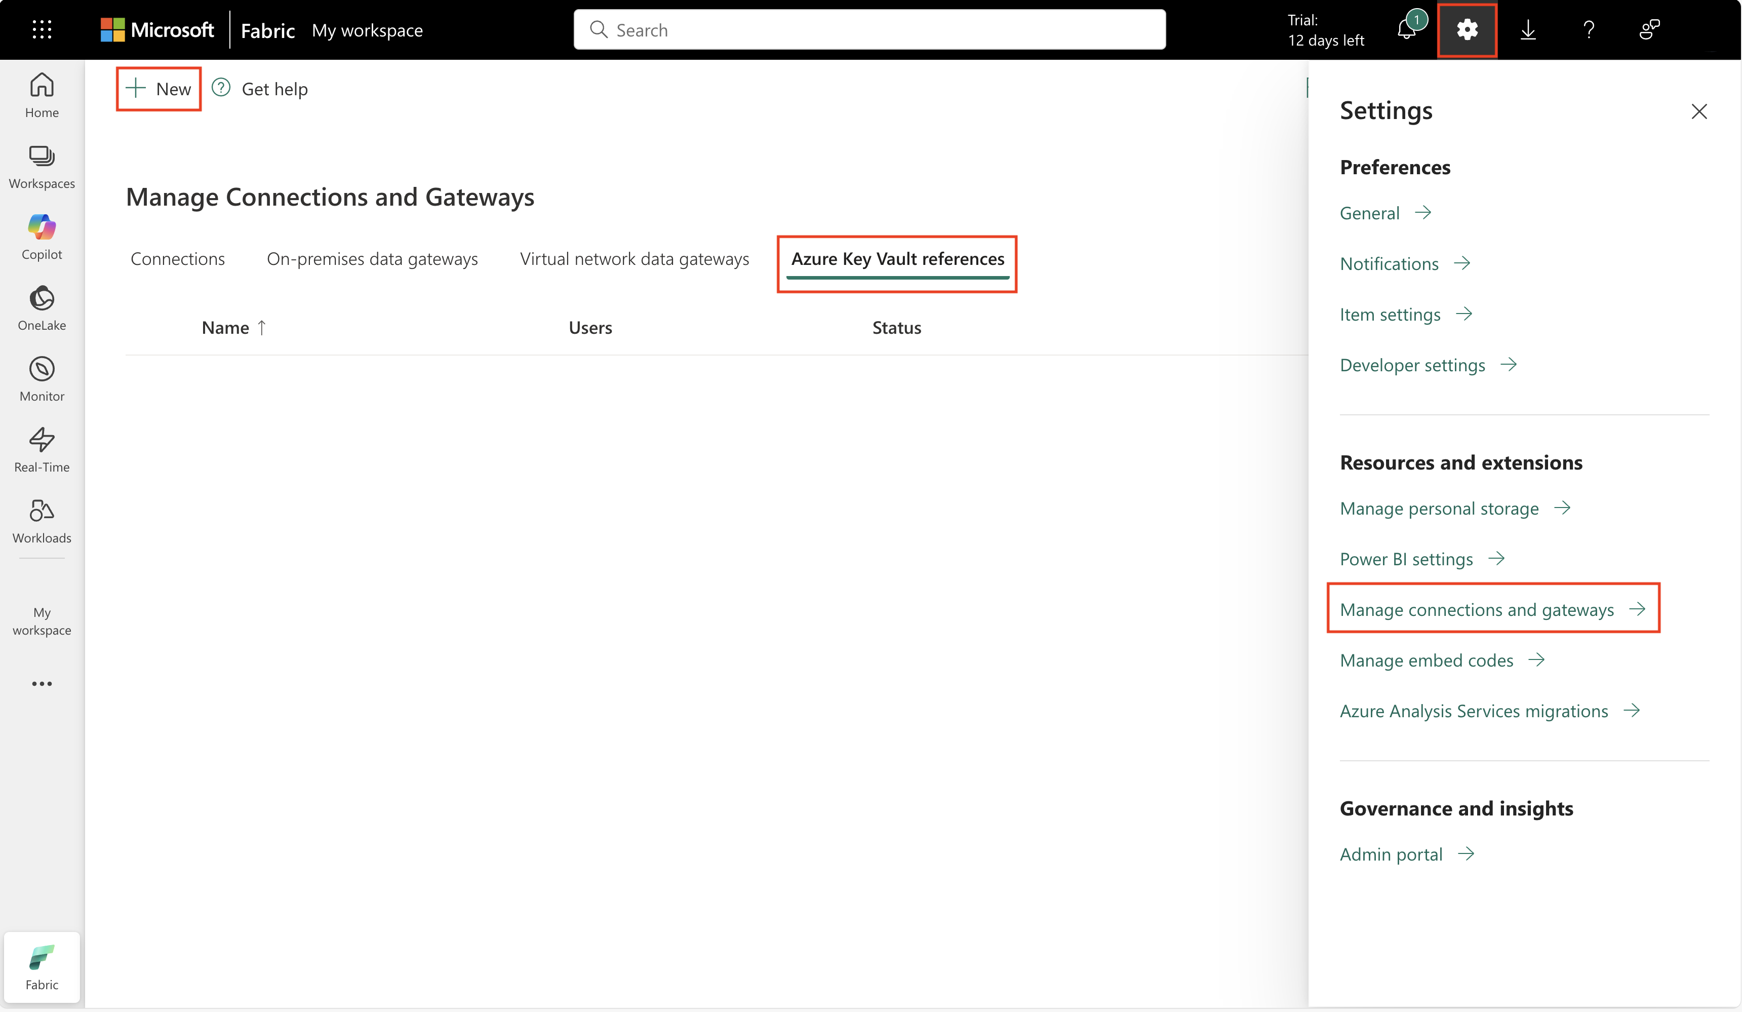Click the downloads icon in the header
The width and height of the screenshot is (1742, 1012).
(x=1528, y=30)
